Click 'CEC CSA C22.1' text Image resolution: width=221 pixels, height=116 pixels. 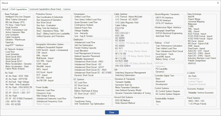click(x=122, y=33)
